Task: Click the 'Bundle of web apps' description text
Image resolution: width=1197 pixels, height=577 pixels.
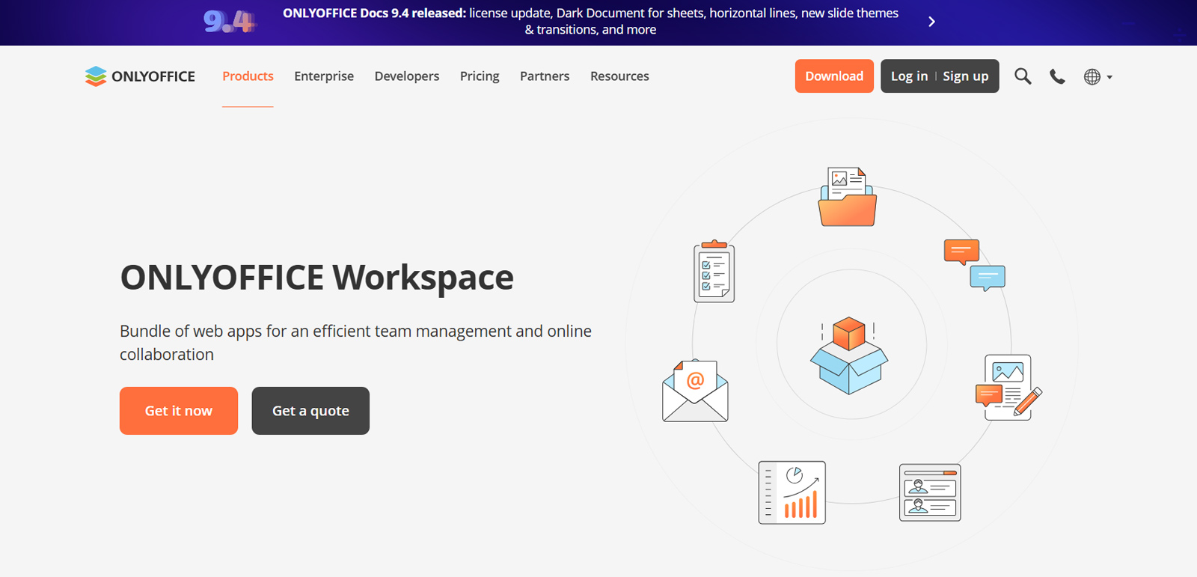Action: pyautogui.click(x=356, y=343)
